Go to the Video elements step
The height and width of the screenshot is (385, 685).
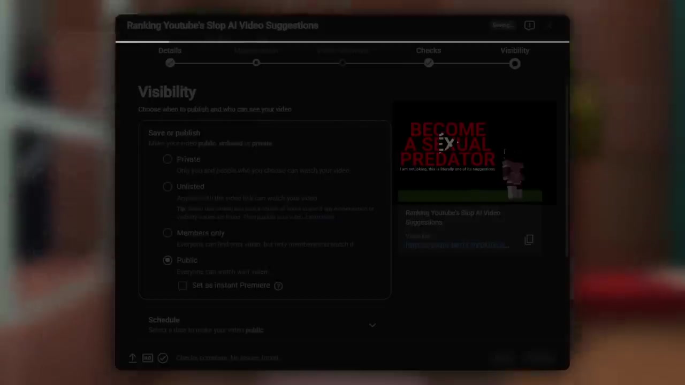(x=342, y=56)
